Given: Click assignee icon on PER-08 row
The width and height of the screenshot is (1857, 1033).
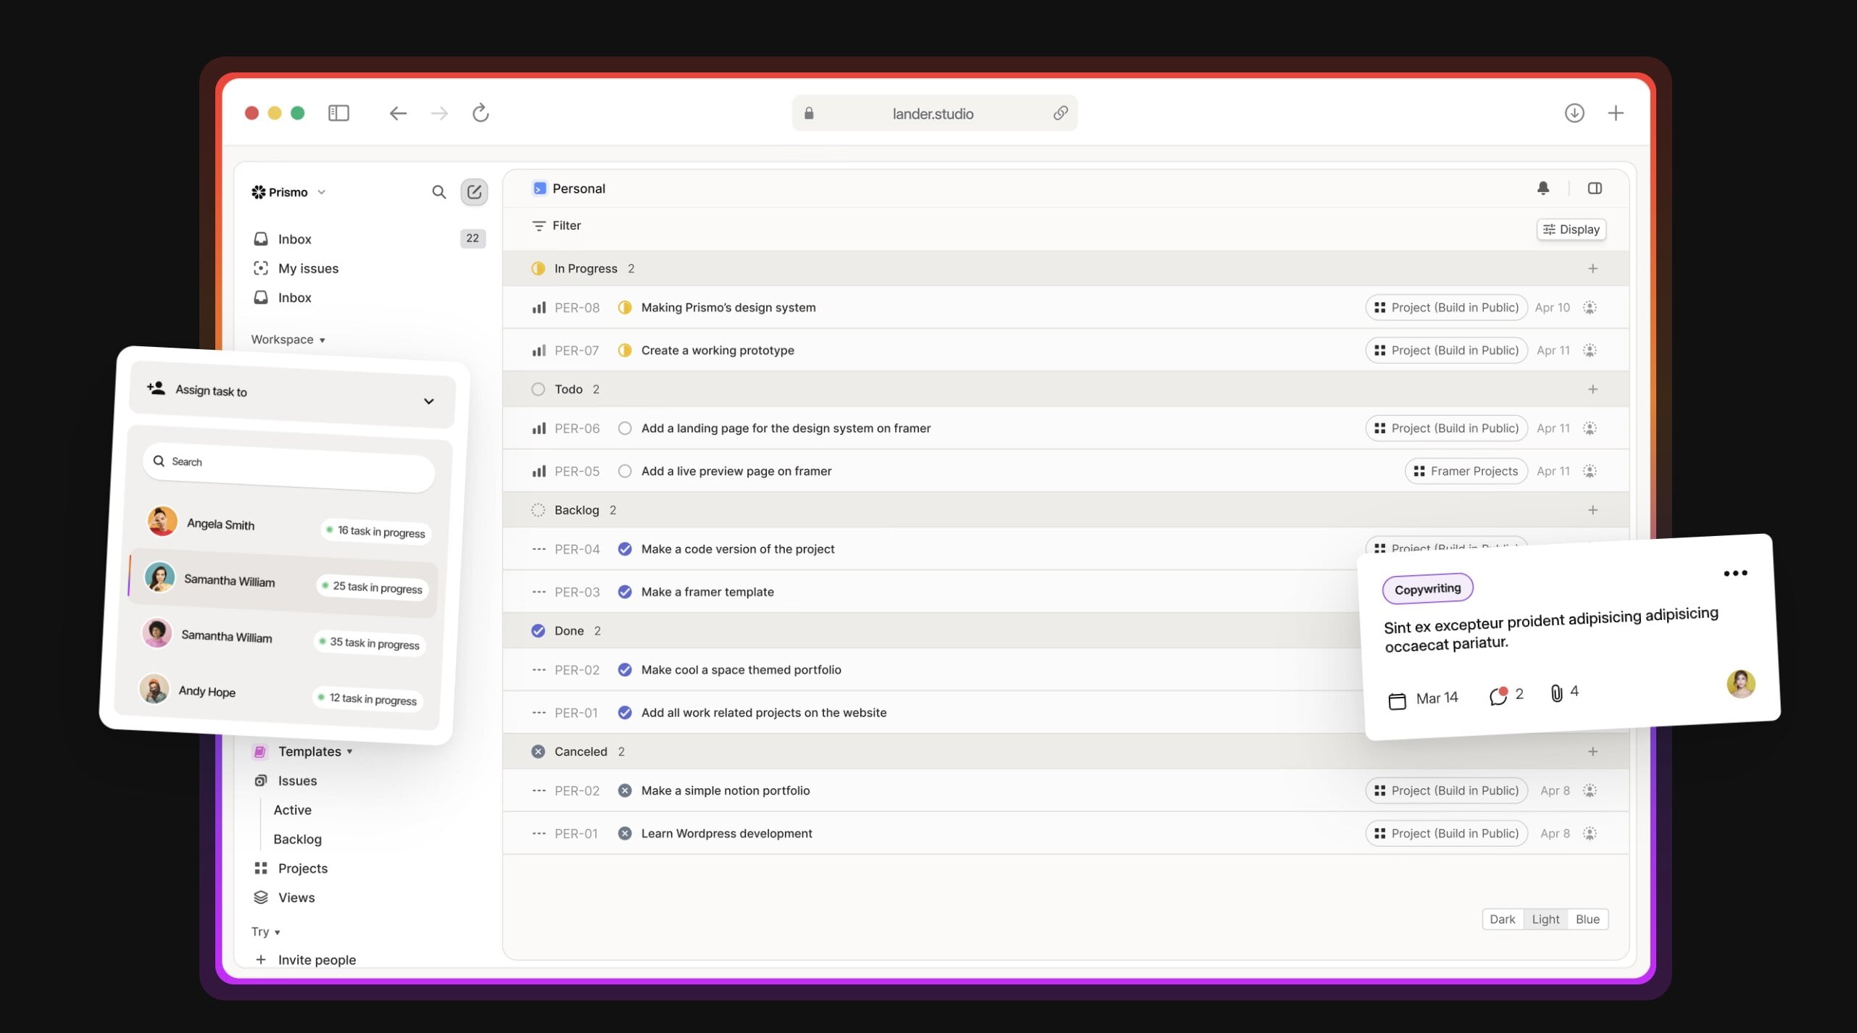Looking at the screenshot, I should [1590, 308].
